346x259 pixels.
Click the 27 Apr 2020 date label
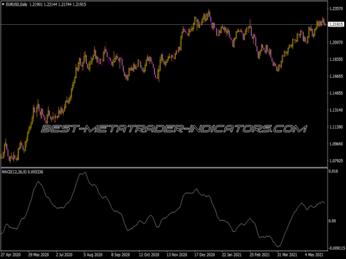11,255
